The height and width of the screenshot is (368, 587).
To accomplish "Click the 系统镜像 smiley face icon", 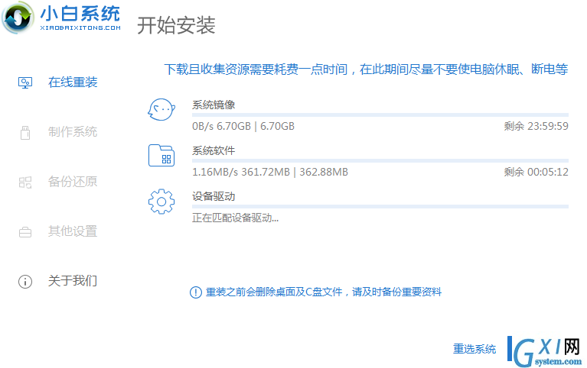I will (x=161, y=109).
